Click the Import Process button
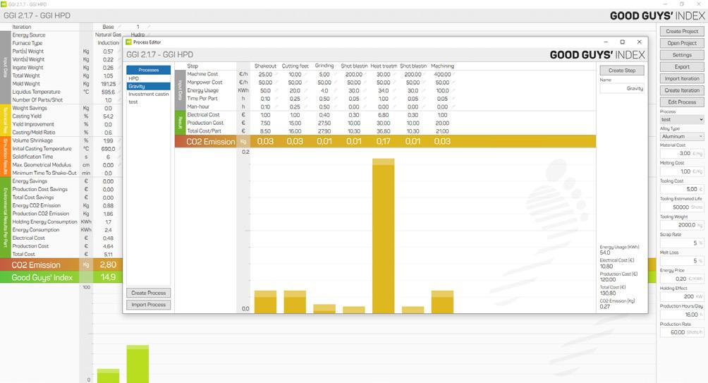This screenshot has width=708, height=383. [149, 305]
